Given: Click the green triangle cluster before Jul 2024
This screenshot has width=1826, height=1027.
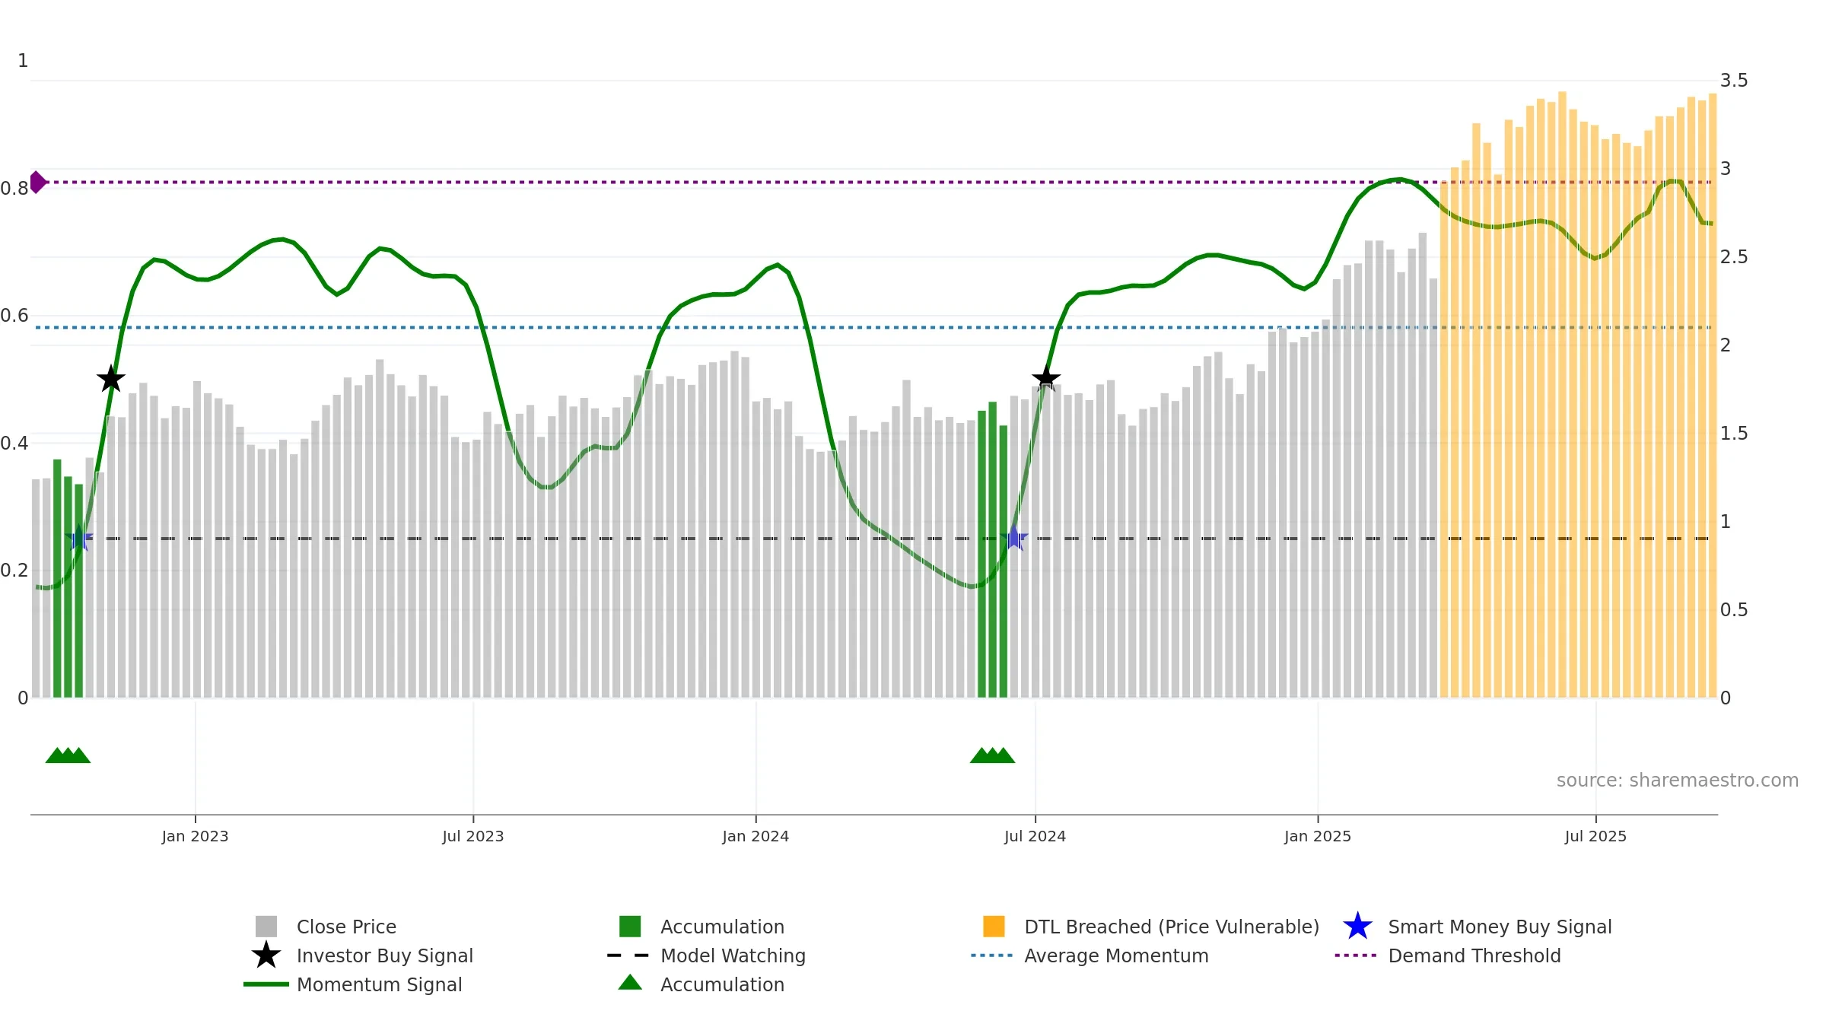Looking at the screenshot, I should 992,755.
